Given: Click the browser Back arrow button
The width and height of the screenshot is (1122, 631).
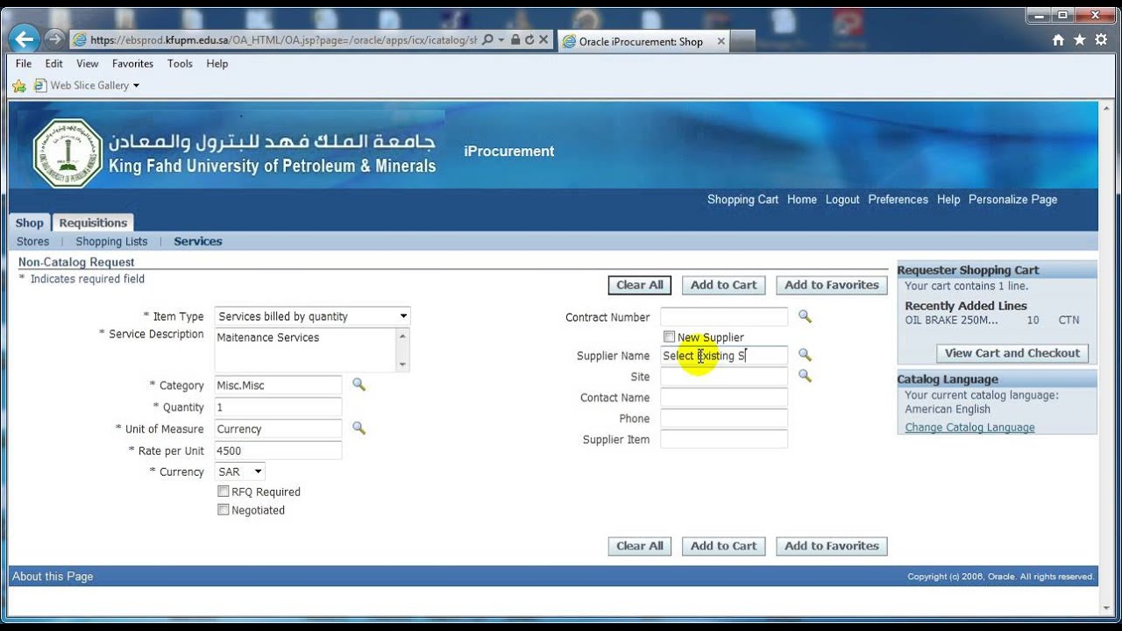Looking at the screenshot, I should [x=25, y=39].
